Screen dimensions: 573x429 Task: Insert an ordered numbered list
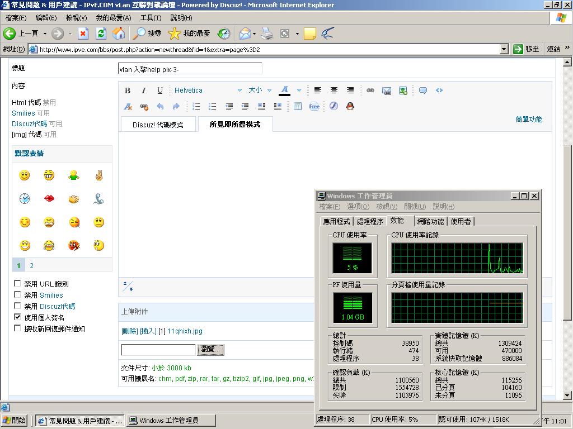pos(196,106)
